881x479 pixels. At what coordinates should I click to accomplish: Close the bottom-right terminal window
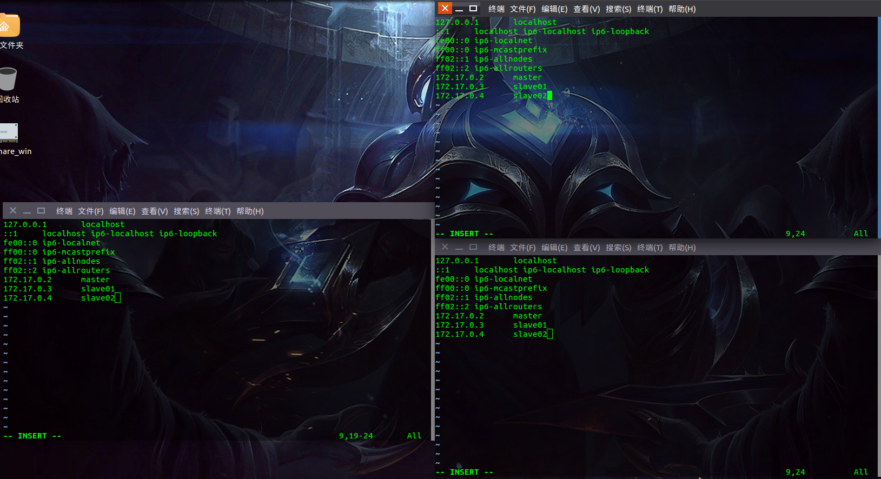[x=445, y=247]
